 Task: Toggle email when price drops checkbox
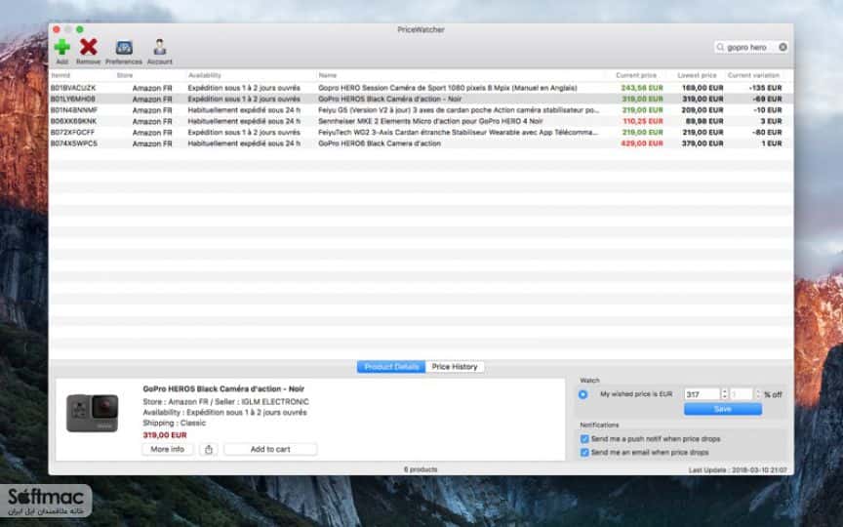[x=584, y=453]
